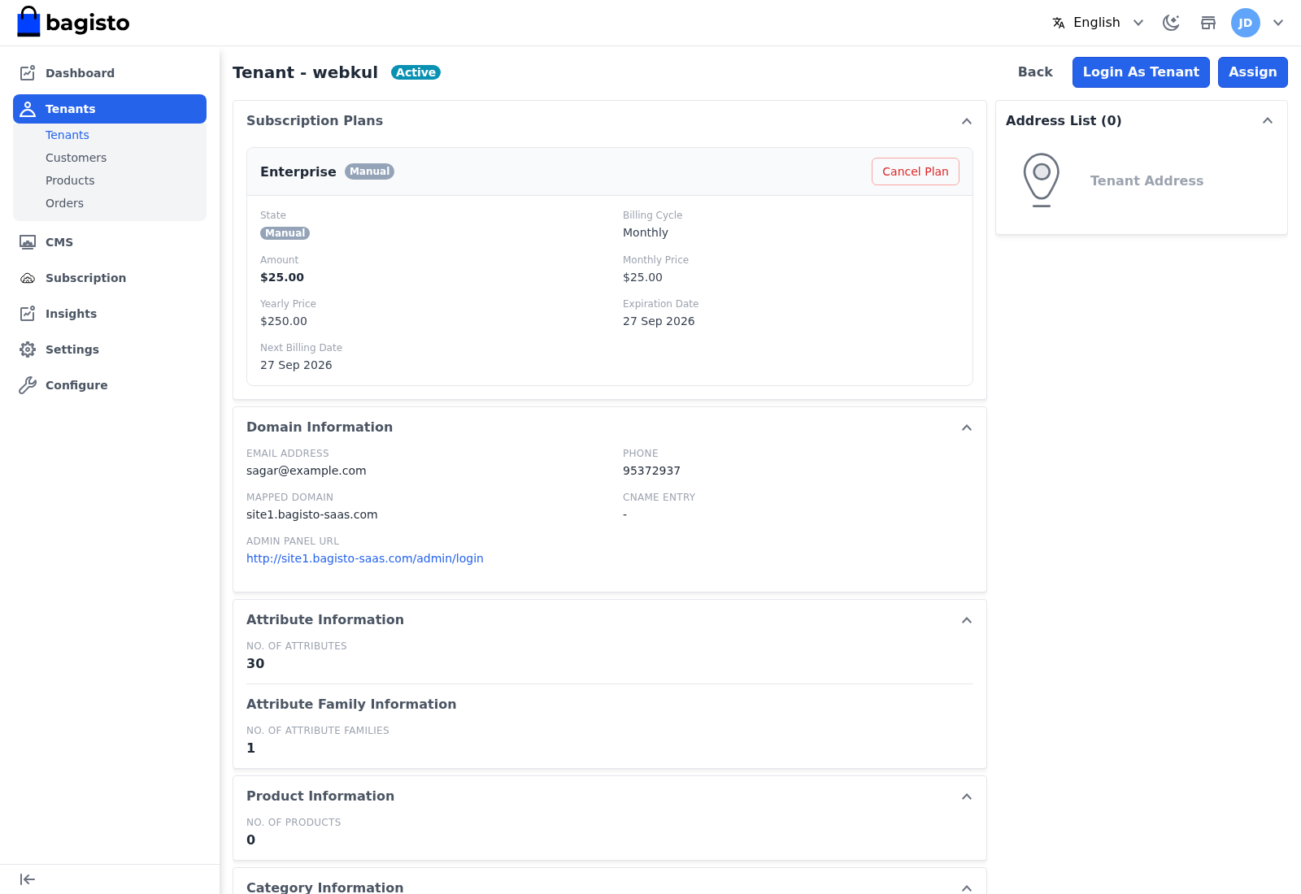Click the Cancel Plan button
Viewport: 1301px width, 894px height.
point(916,171)
